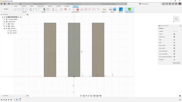Image resolution: width=182 pixels, height=102 pixels.
Task: Select the Sketch Dimension tool
Action: click(x=35, y=9)
